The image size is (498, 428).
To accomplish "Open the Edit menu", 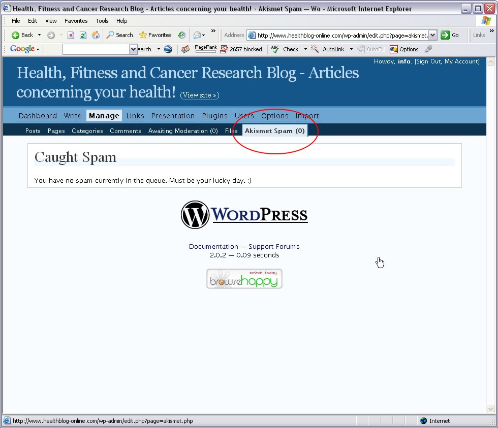I will pyautogui.click(x=33, y=21).
